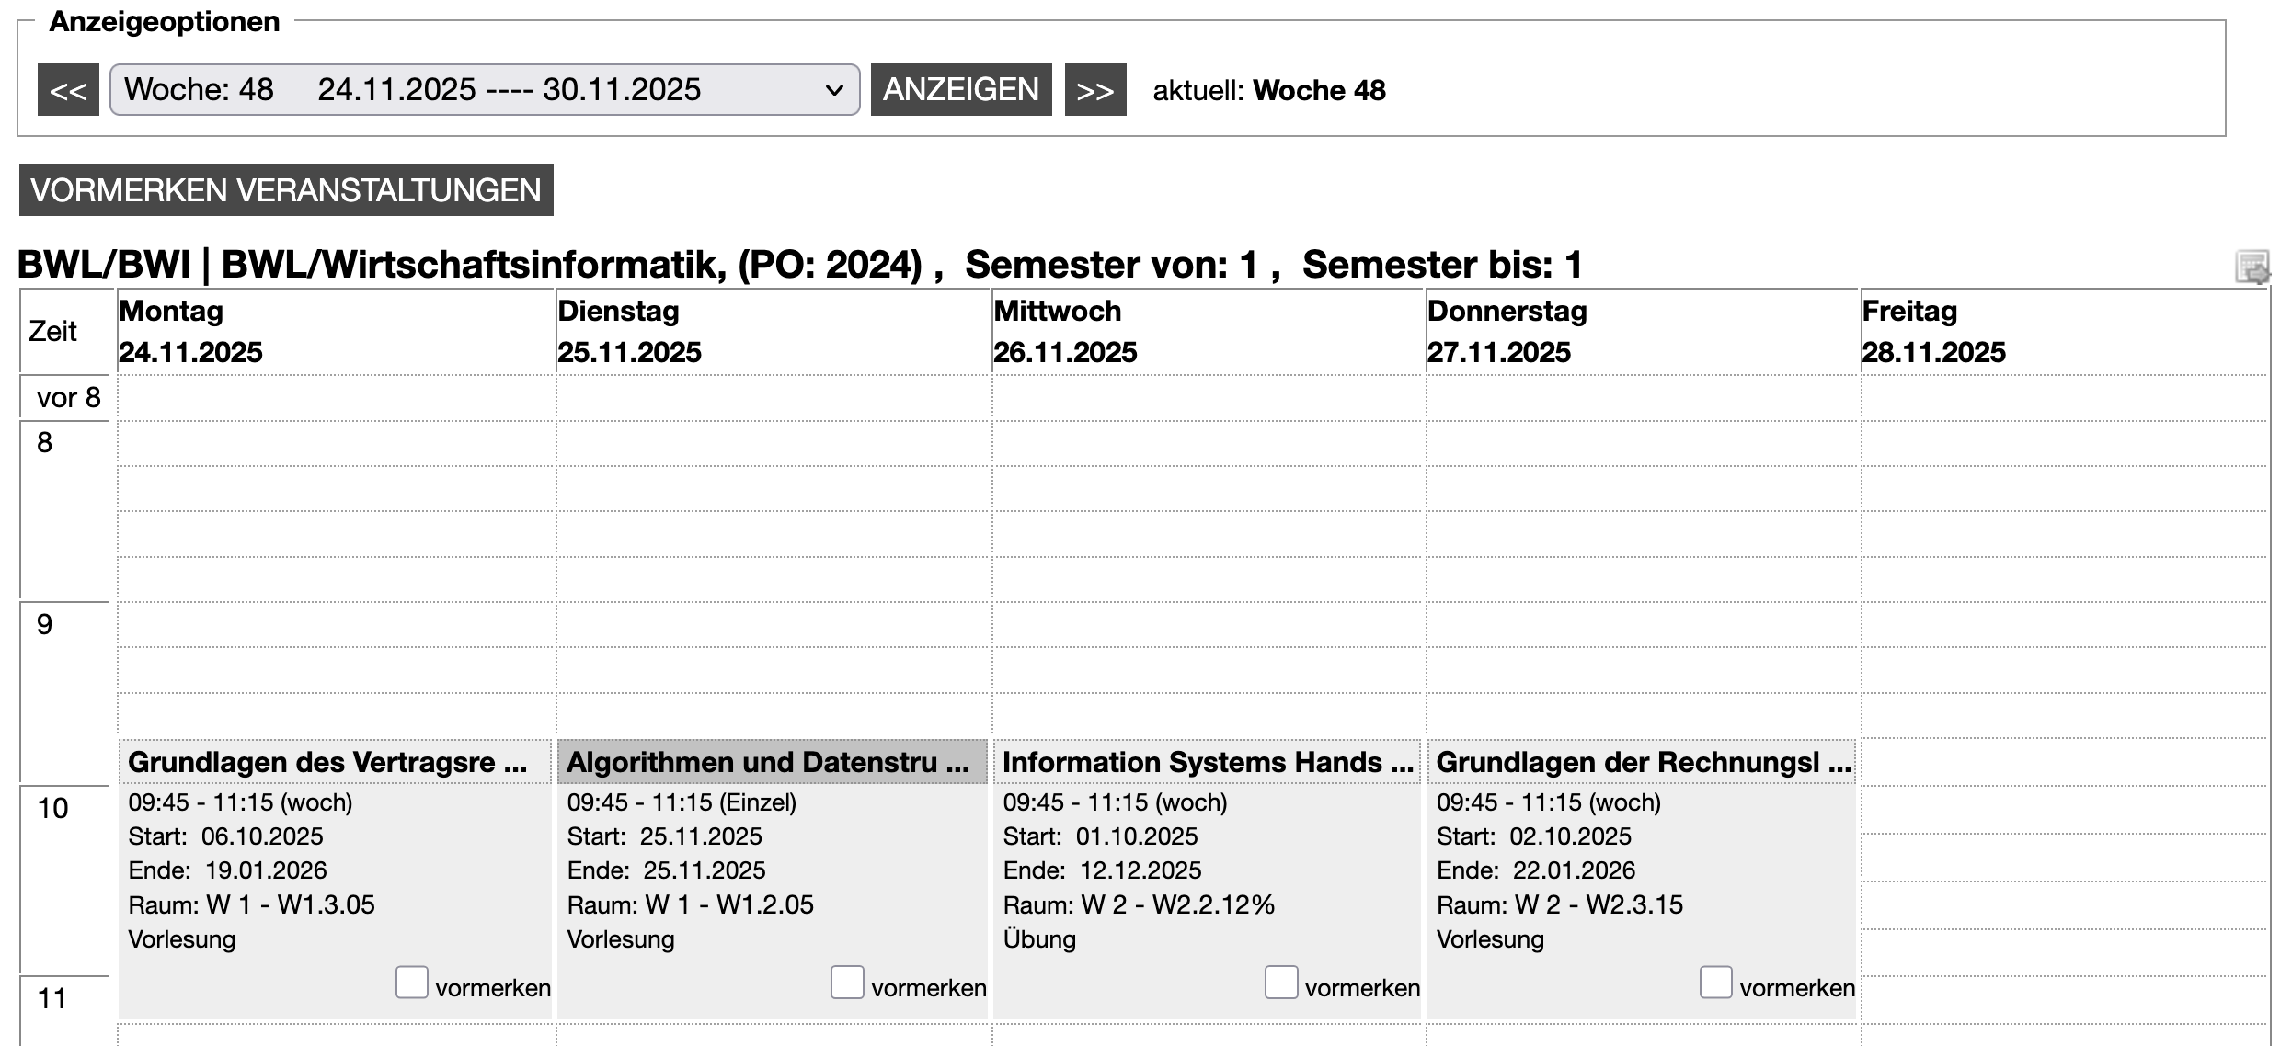Viewport: 2292px width, 1046px height.
Task: Select the Donnerstag 27.11.2025 column header
Action: pos(1507,332)
